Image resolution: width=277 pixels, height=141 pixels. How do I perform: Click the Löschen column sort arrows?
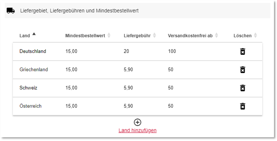(x=255, y=35)
